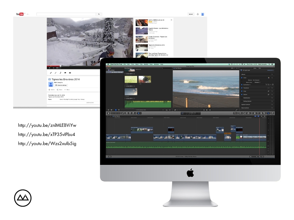Toggle the Transform checkbox in inspector
This screenshot has height=220, width=294.
click(242, 88)
